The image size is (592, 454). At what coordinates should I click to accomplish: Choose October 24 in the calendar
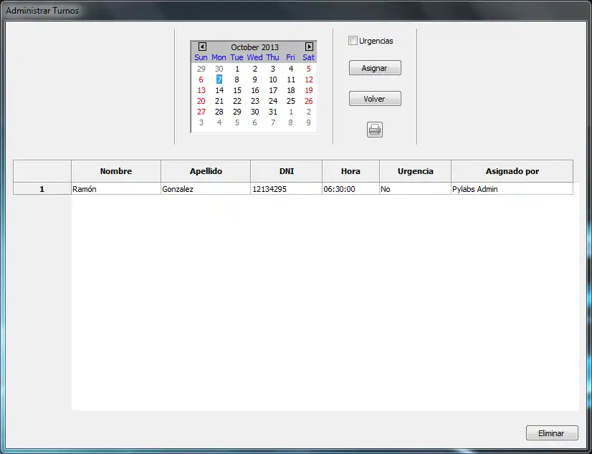[273, 101]
